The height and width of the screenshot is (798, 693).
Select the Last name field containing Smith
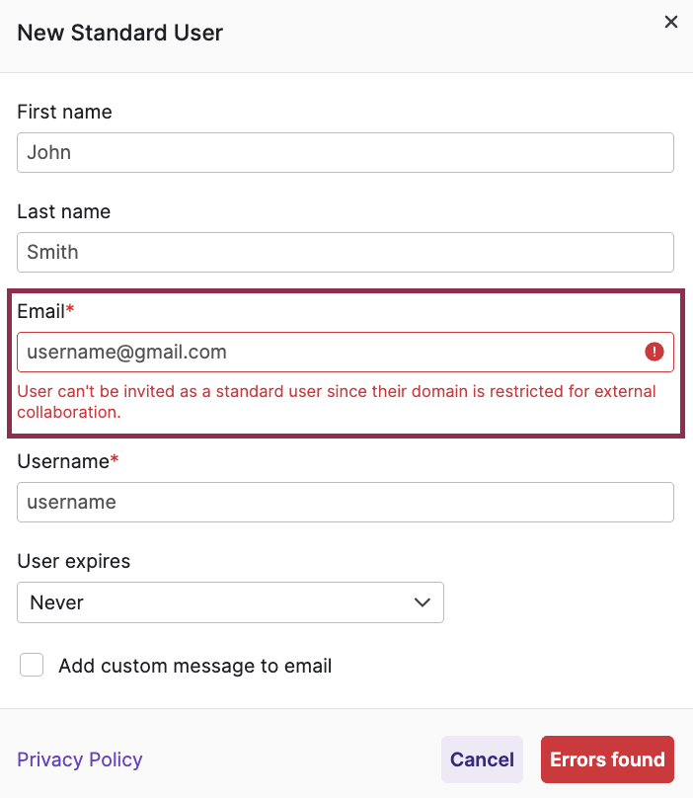point(345,252)
